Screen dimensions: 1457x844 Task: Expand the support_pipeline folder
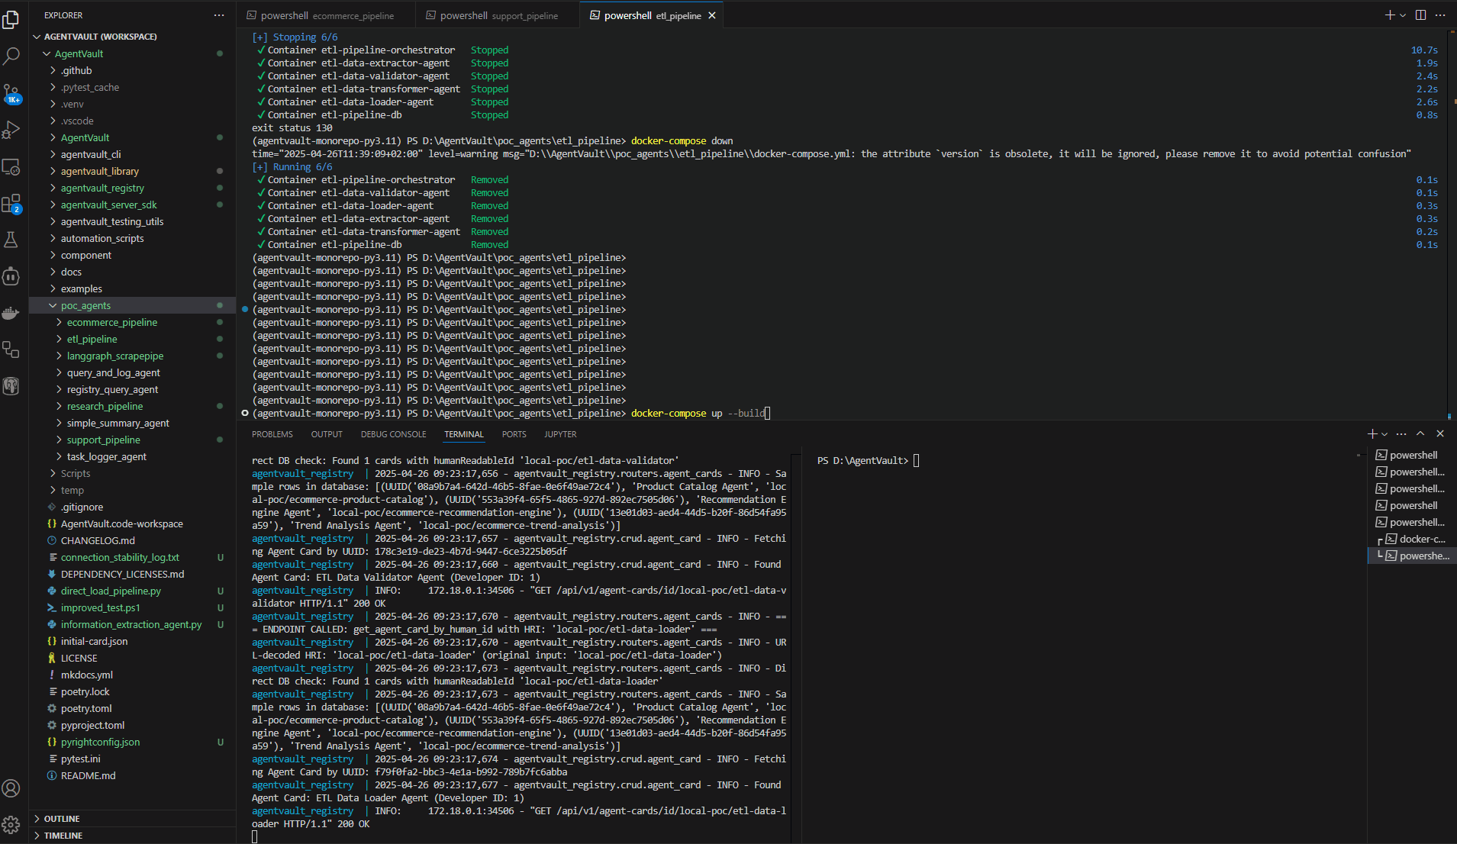(x=131, y=440)
